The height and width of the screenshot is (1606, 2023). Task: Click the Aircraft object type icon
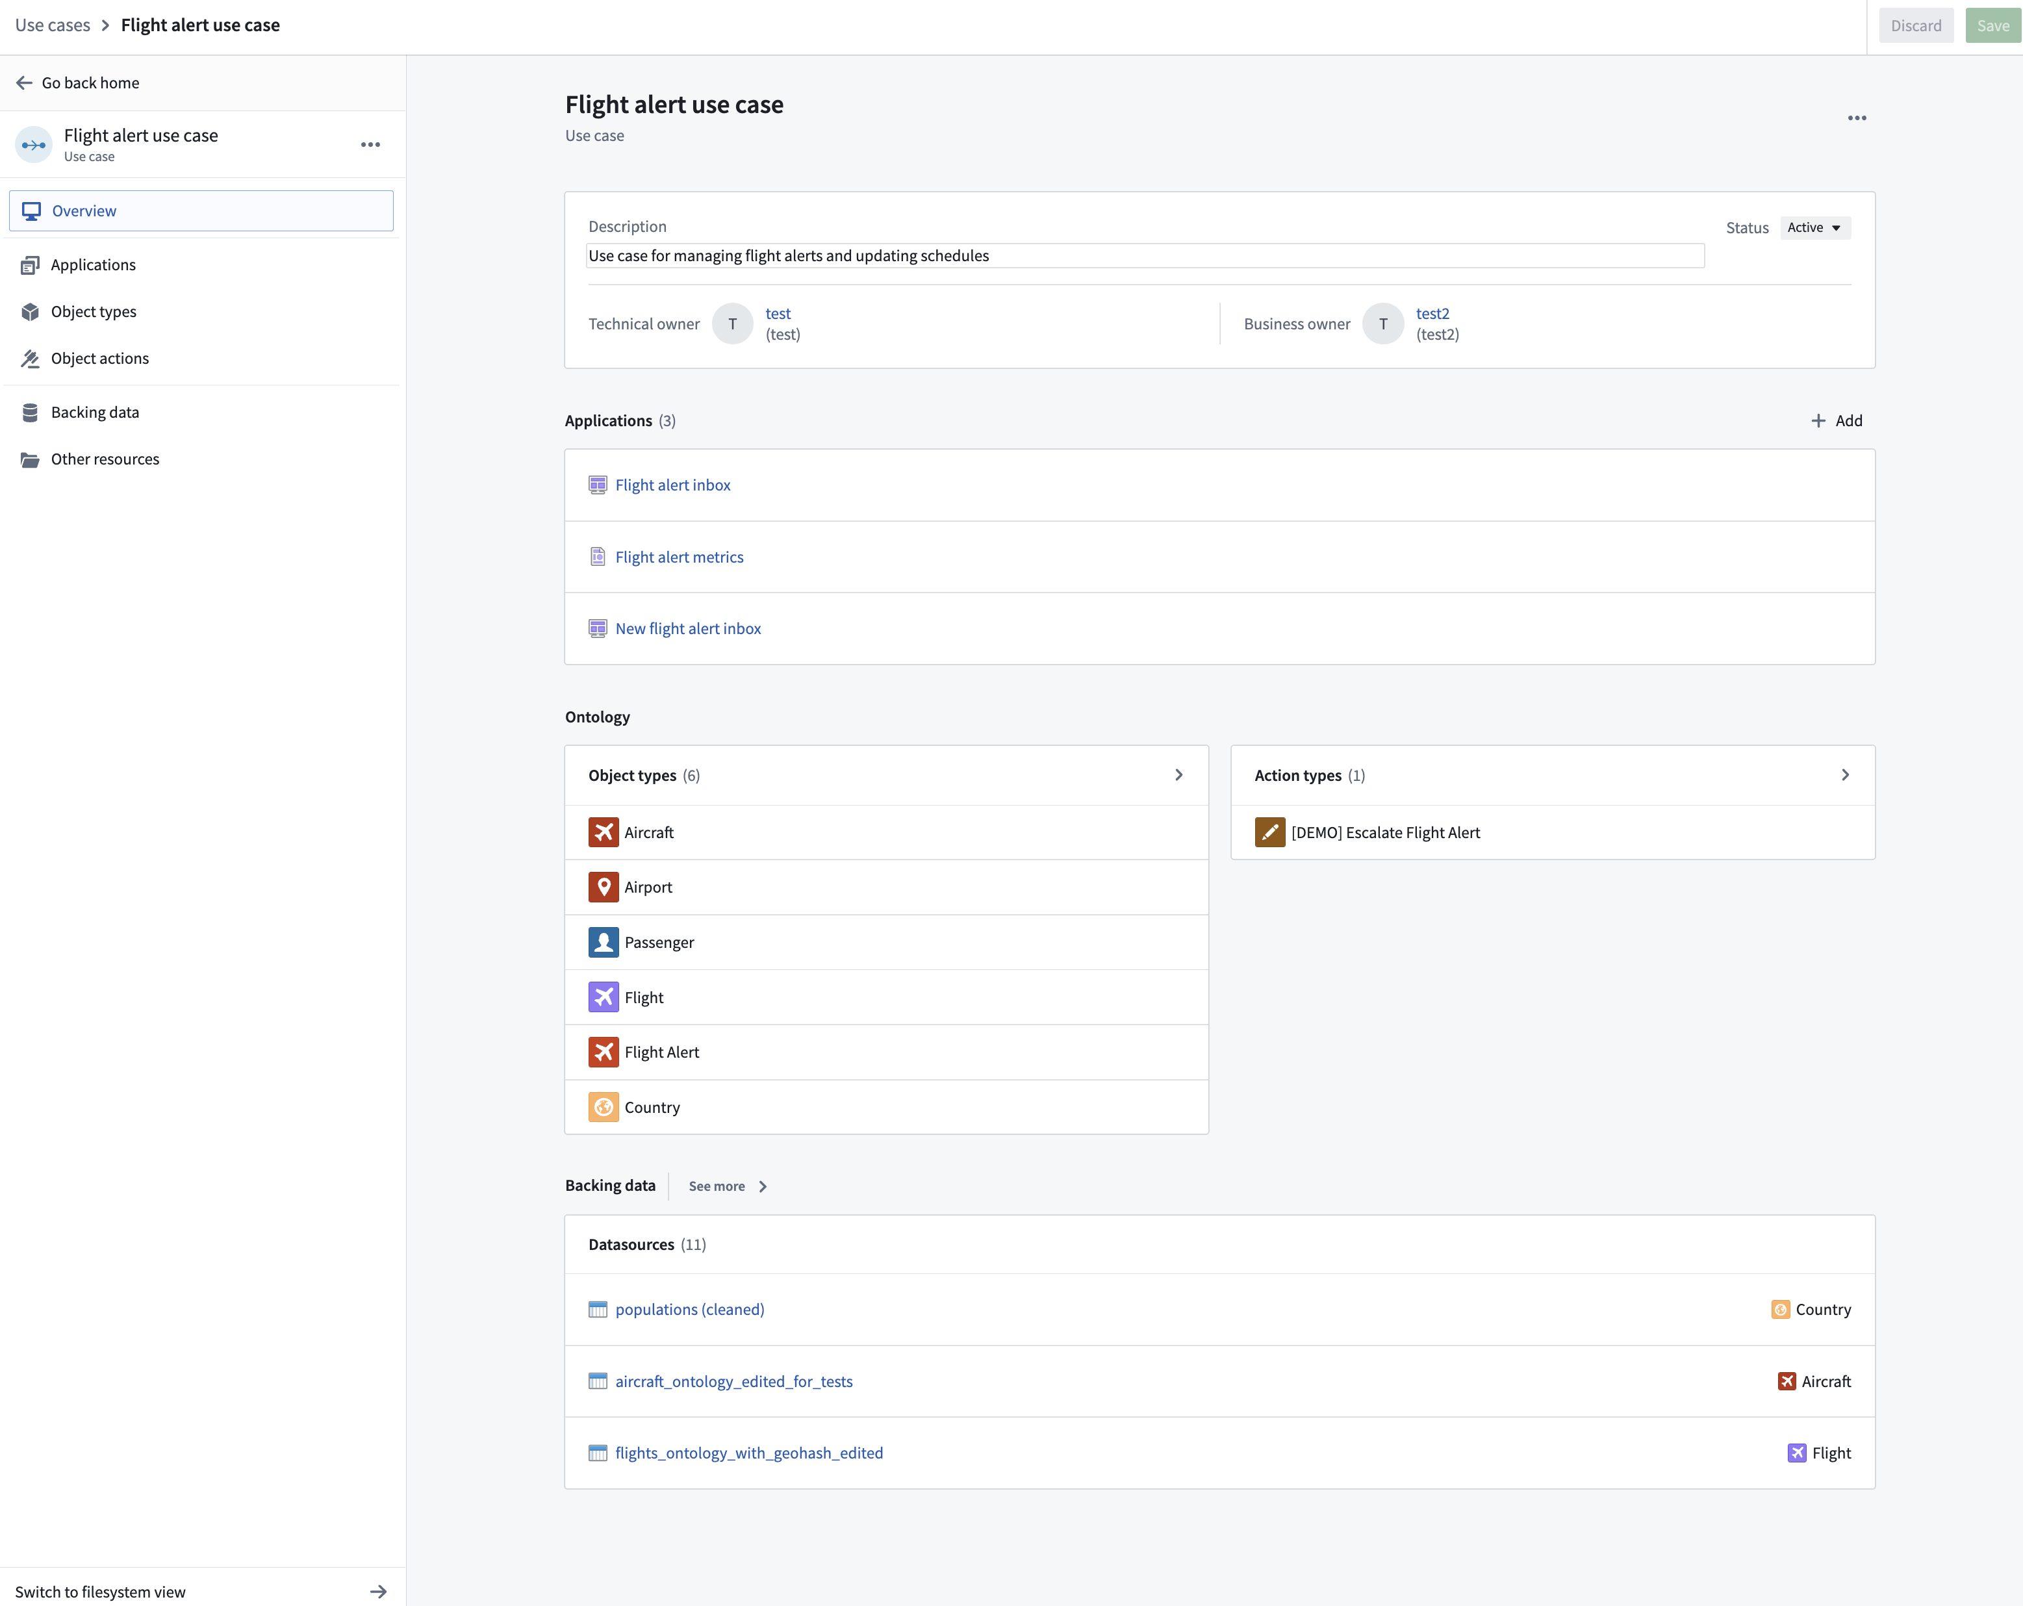click(x=604, y=832)
